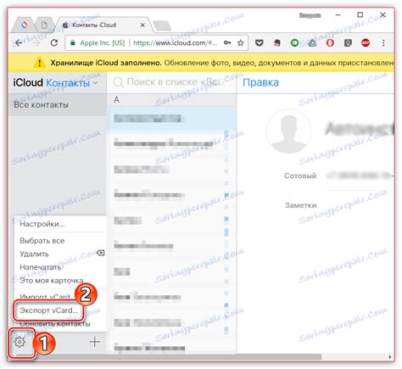Screen dimensions: 402x369
Task: Open the Pocket extension icon
Action: [260, 43]
